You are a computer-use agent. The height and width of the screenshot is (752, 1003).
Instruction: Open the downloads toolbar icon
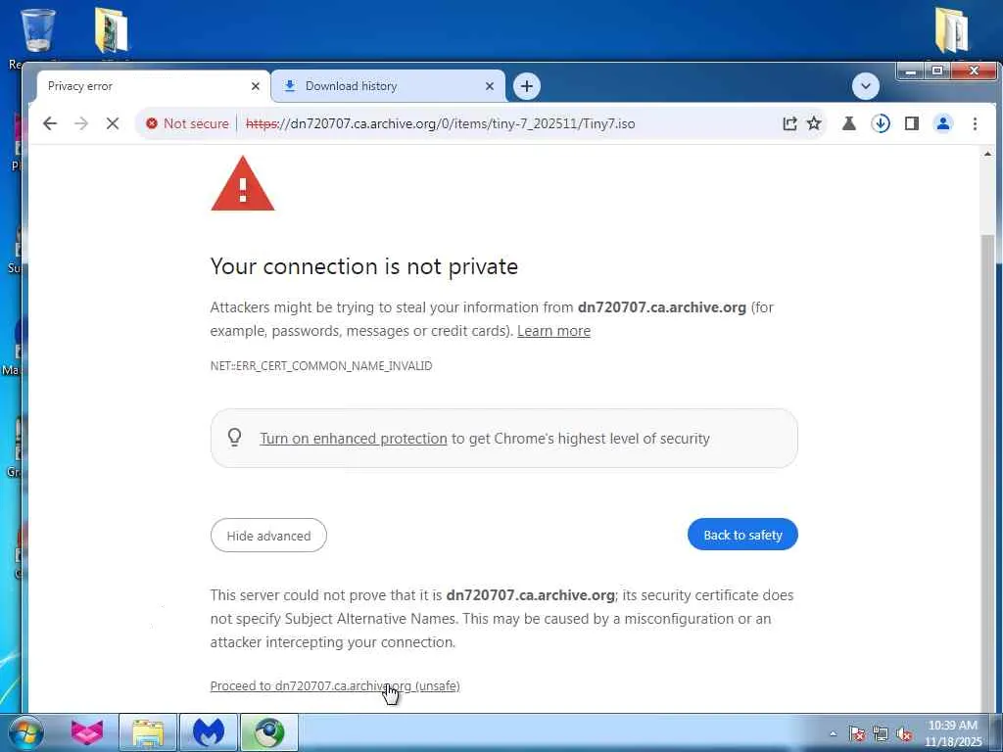click(x=881, y=123)
